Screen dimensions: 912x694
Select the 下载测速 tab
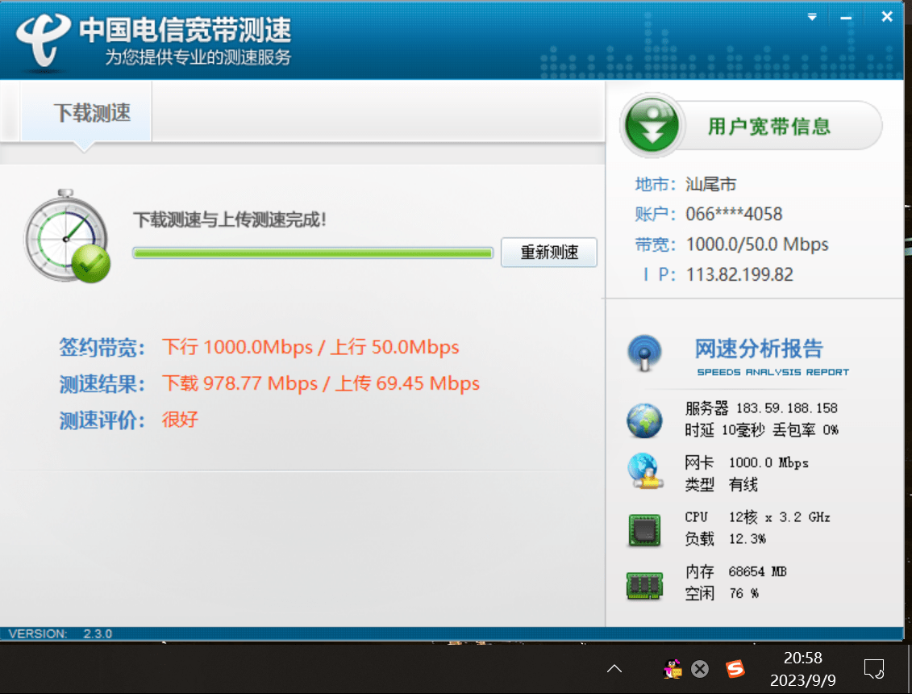pyautogui.click(x=86, y=112)
